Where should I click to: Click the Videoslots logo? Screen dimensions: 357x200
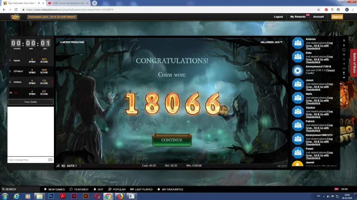15,17
